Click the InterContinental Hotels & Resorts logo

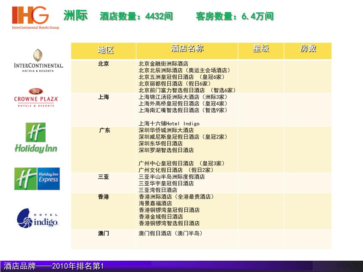pos(38,61)
